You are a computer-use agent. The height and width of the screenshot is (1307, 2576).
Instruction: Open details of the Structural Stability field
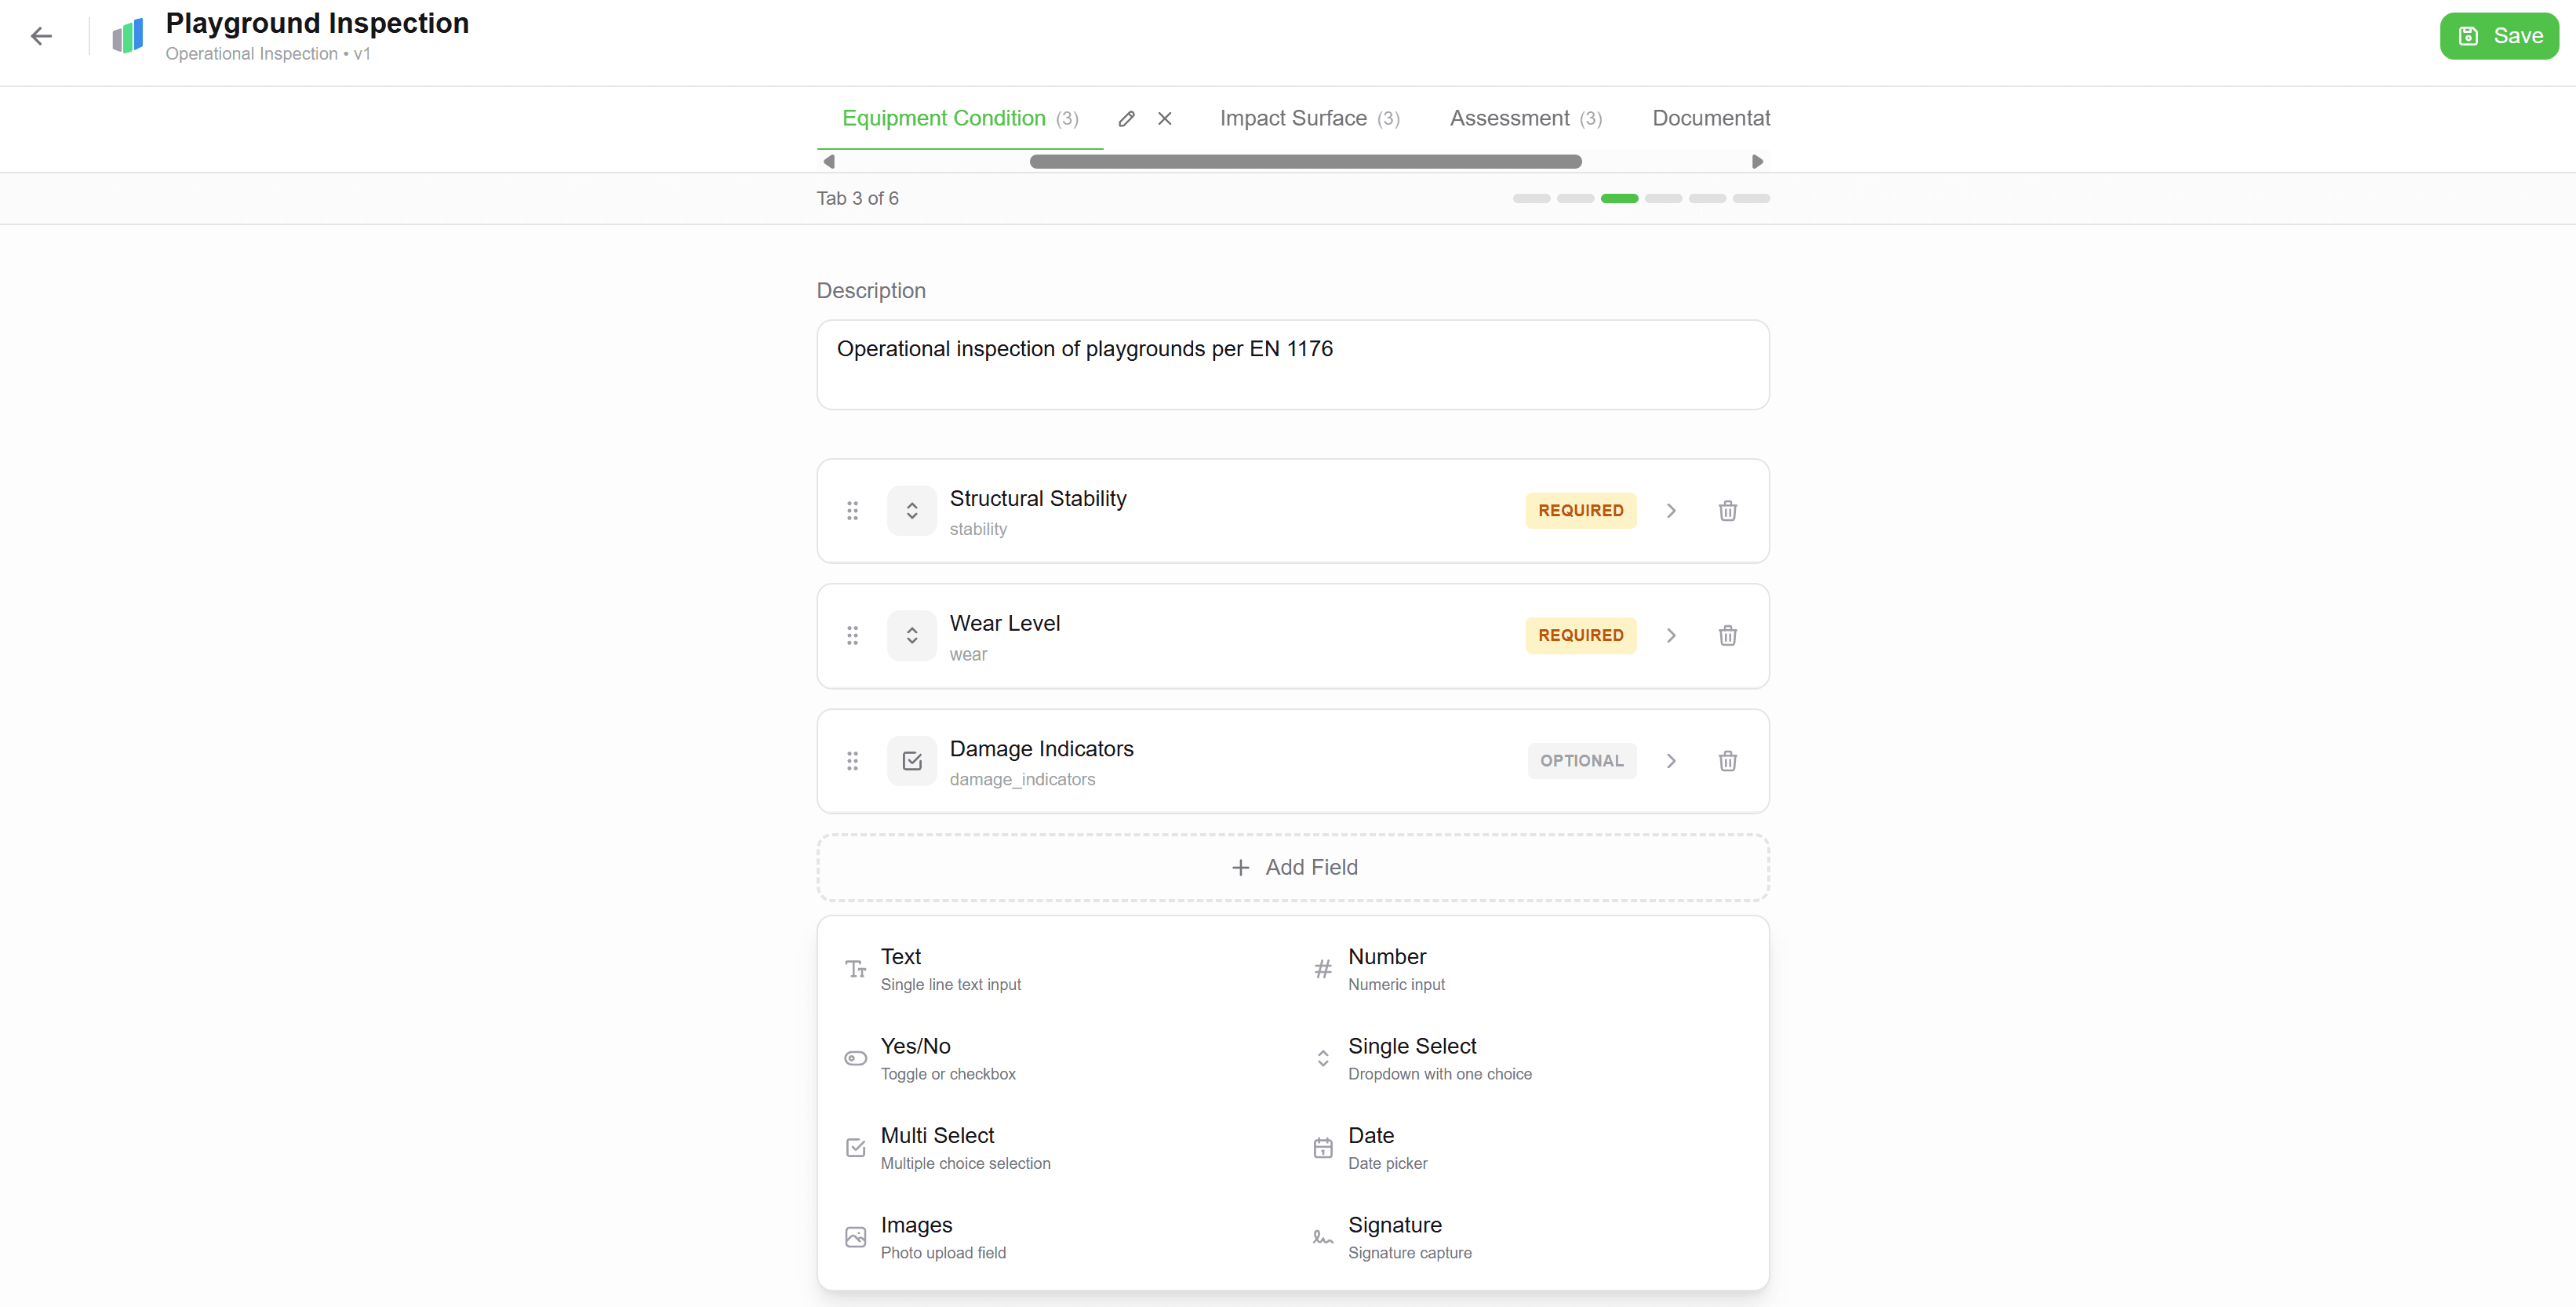coord(1670,510)
